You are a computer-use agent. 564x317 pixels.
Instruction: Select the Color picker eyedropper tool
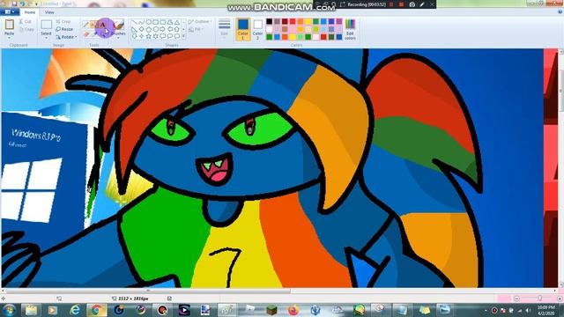[94, 33]
